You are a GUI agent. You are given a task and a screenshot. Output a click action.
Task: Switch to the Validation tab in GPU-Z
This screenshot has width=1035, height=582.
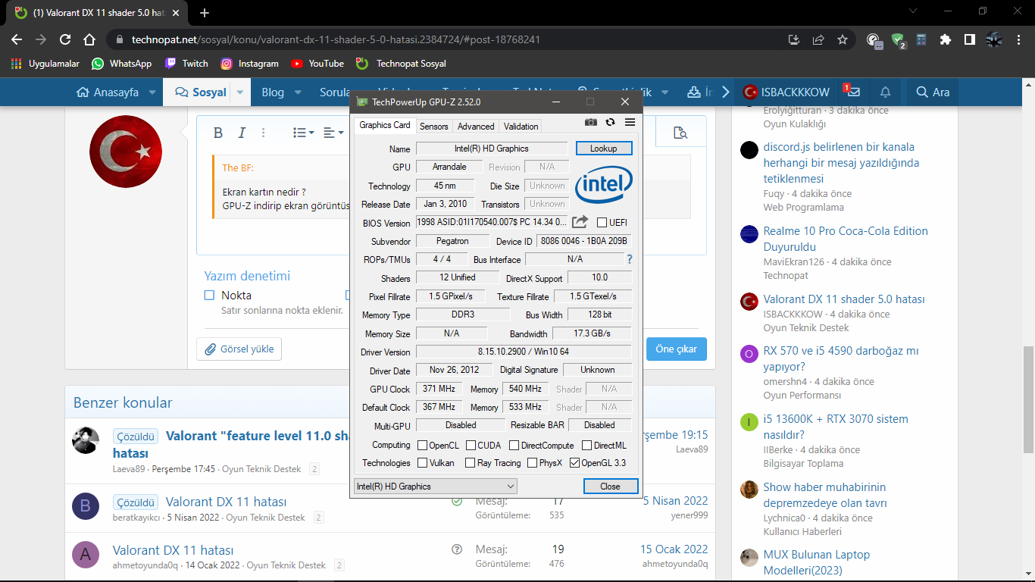coord(521,127)
